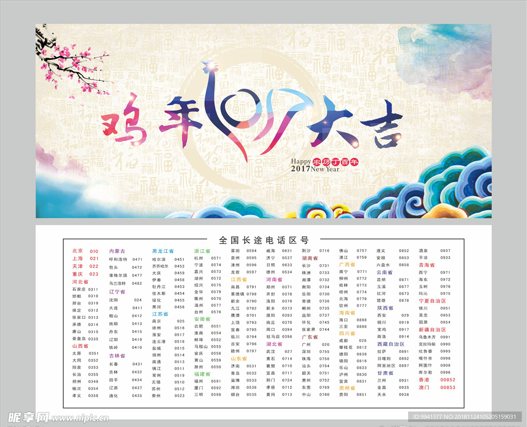The height and width of the screenshot is (427, 527).
Task: Click the 'Happy 2017 New Year' caption
Action: [315, 165]
